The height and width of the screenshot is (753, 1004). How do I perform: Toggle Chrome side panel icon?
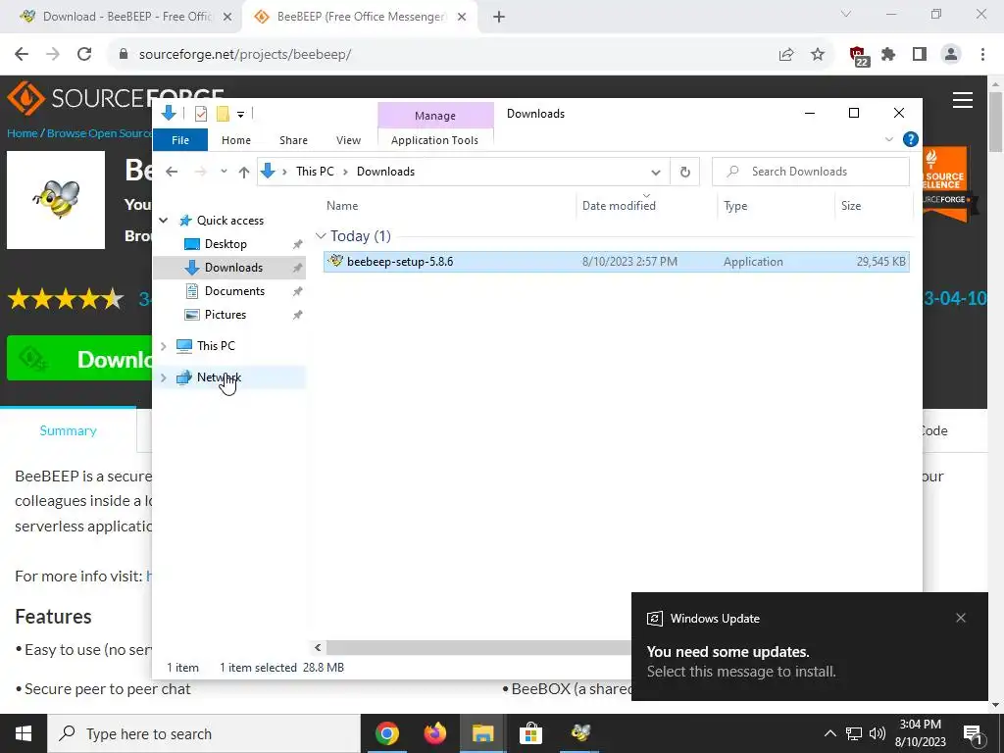coord(920,55)
